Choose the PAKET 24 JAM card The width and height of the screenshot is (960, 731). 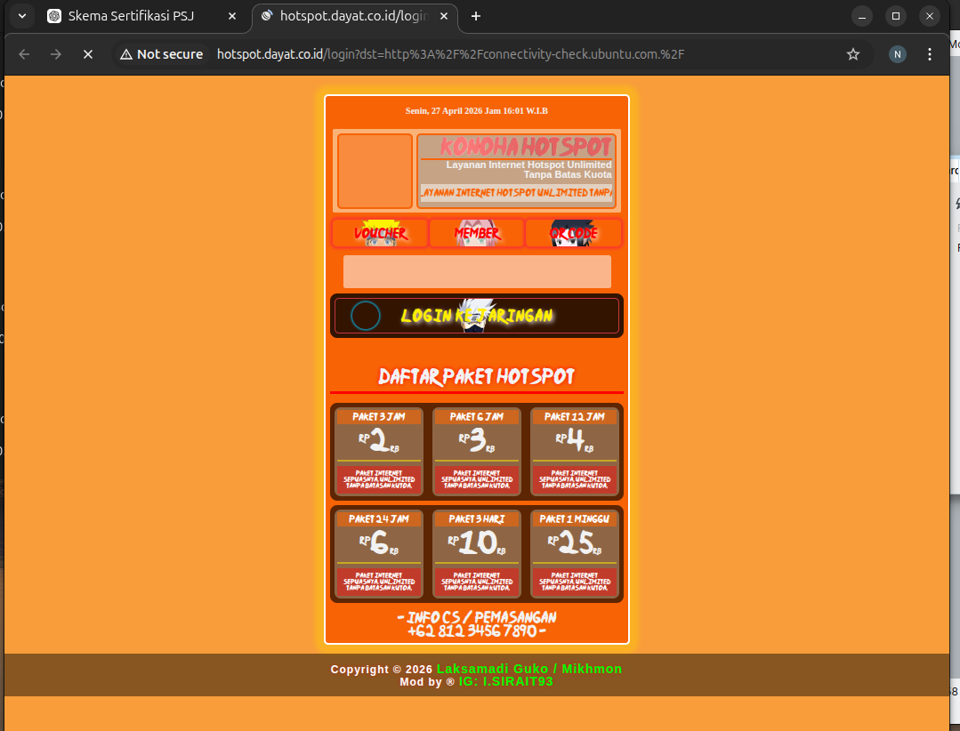coord(379,554)
